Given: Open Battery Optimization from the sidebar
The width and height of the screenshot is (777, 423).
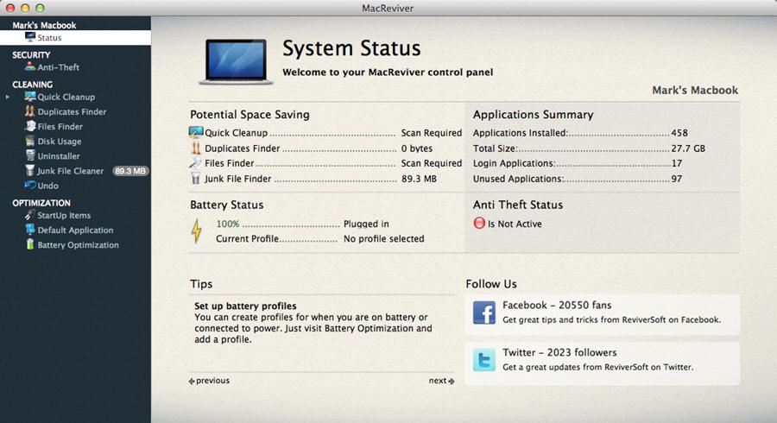Looking at the screenshot, I should [79, 245].
